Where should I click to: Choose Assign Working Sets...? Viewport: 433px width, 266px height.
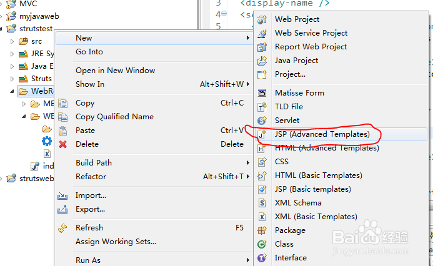pos(154,242)
